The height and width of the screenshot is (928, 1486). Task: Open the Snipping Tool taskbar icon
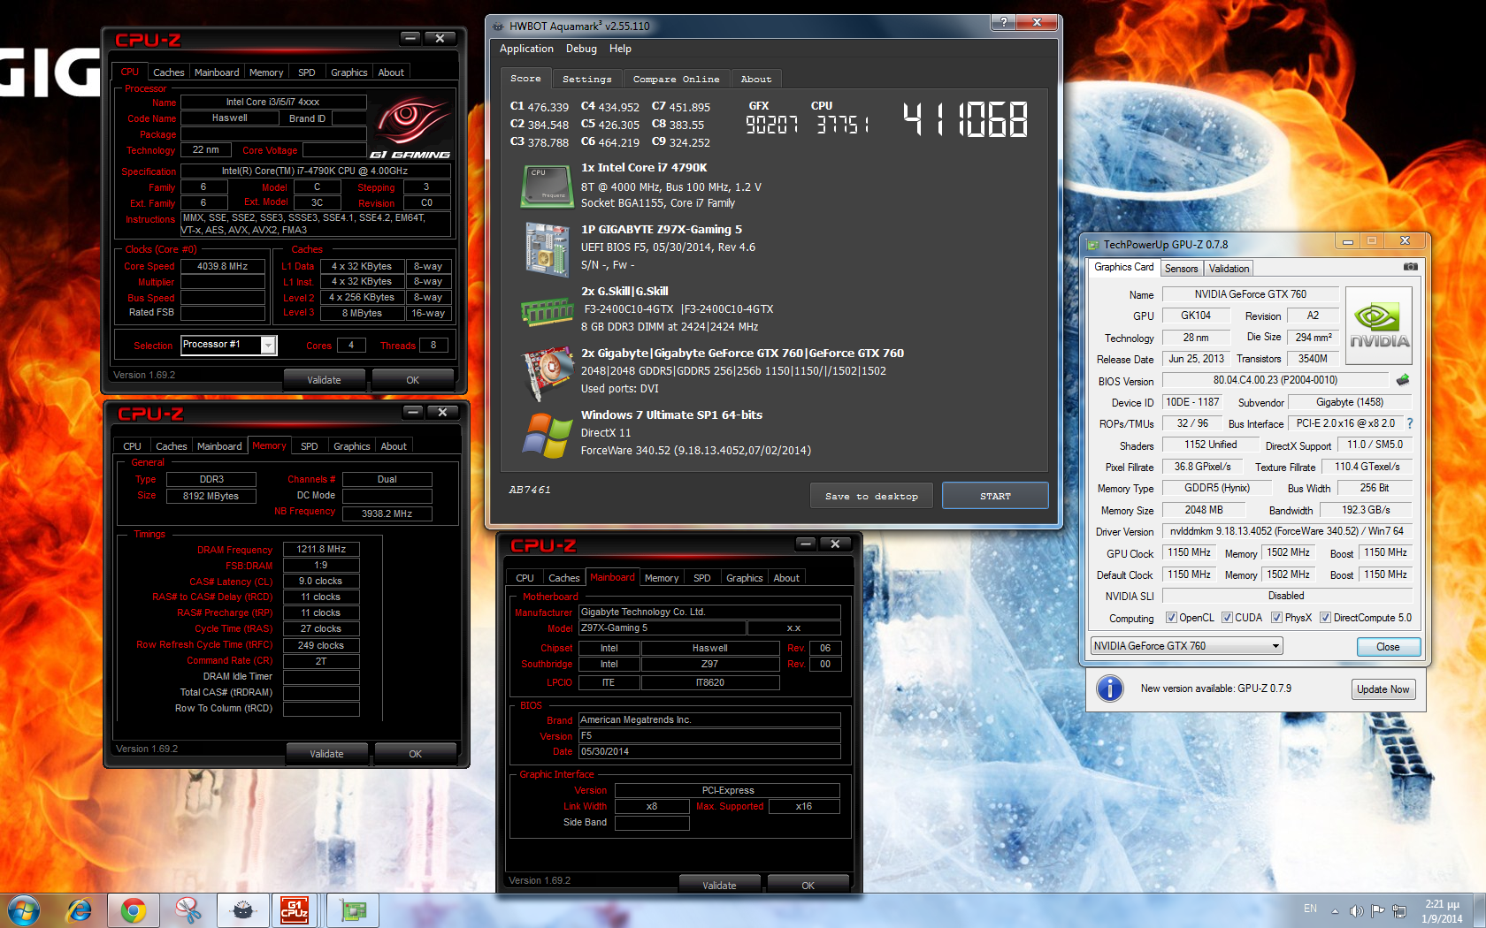click(x=188, y=909)
